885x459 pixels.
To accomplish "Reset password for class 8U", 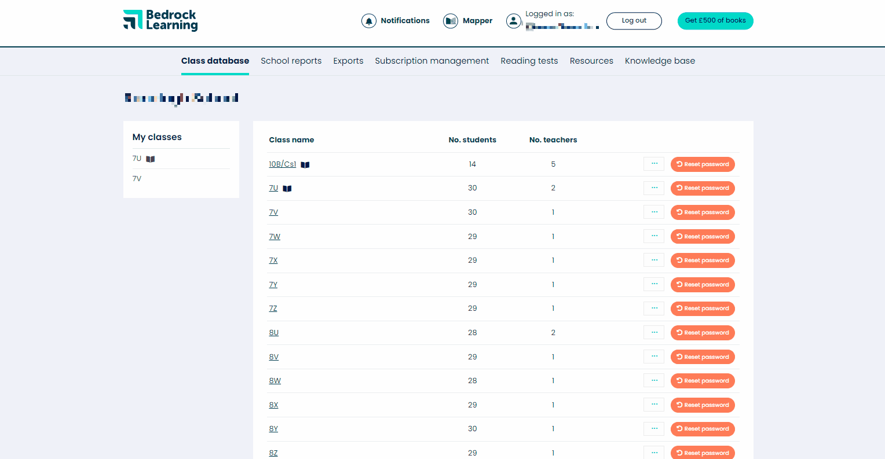I will (703, 333).
